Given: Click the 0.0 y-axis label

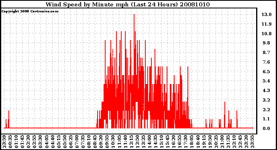Looking at the screenshot, I should click(267, 128).
